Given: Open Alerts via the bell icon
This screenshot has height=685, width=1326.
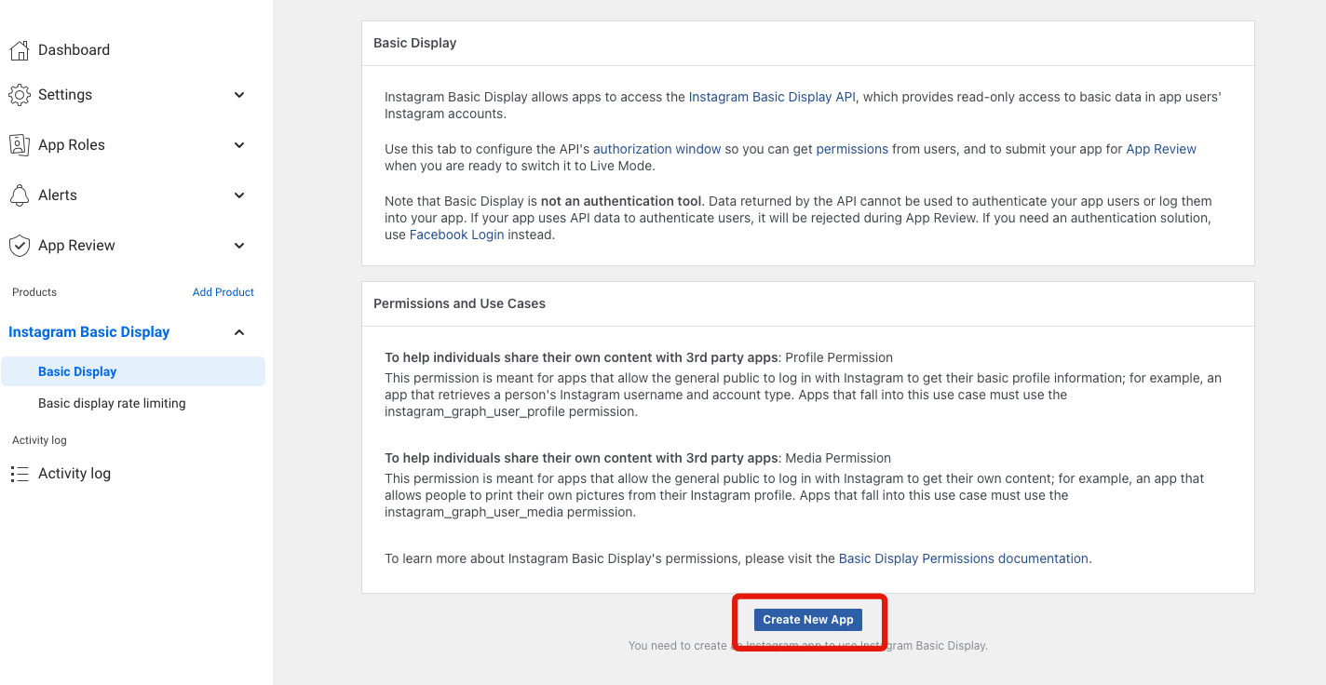Looking at the screenshot, I should (x=19, y=195).
